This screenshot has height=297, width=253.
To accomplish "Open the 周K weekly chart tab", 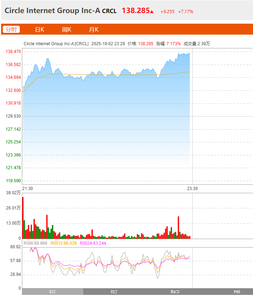I will point(67,30).
